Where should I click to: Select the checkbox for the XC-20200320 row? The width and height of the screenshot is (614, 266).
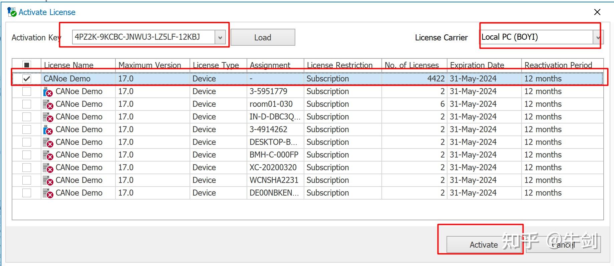(27, 168)
